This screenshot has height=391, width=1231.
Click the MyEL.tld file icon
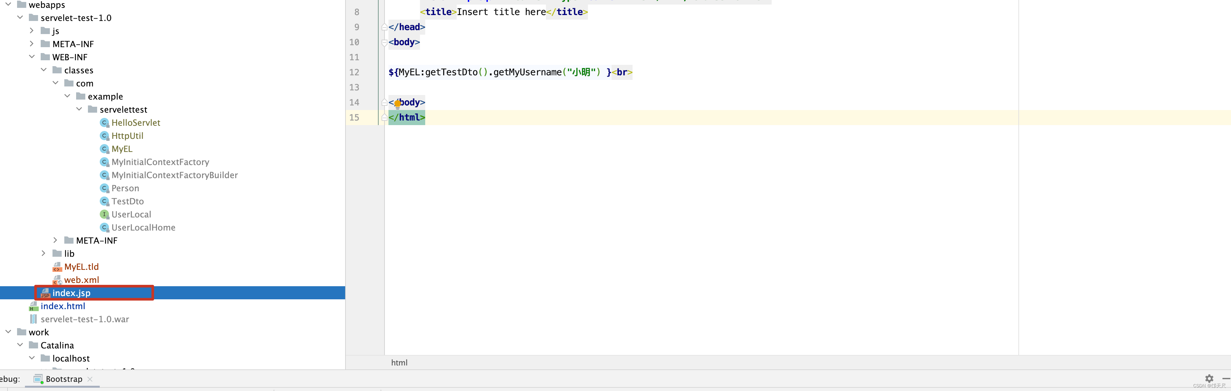tap(57, 267)
